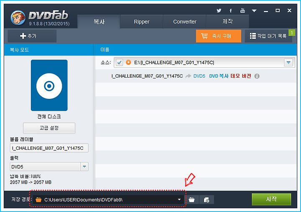The image size is (301, 212).
Task: Expand the 저장 경로 path dropdown arrow
Action: 179,199
